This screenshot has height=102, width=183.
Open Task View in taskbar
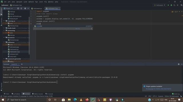[x=55, y=100]
